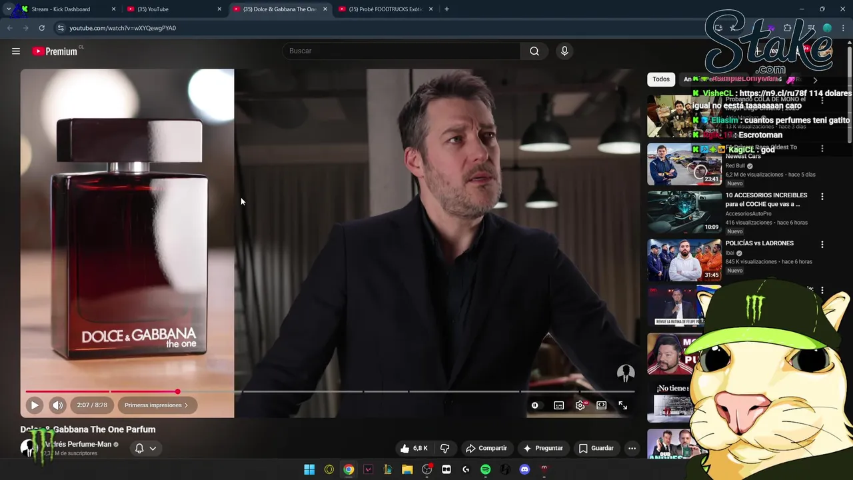853x480 pixels.
Task: Open options menu for the Red Bull video
Action: click(x=822, y=149)
